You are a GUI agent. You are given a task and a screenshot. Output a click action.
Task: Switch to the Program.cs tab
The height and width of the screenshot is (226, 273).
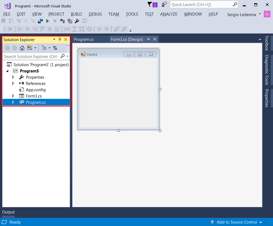[84, 39]
